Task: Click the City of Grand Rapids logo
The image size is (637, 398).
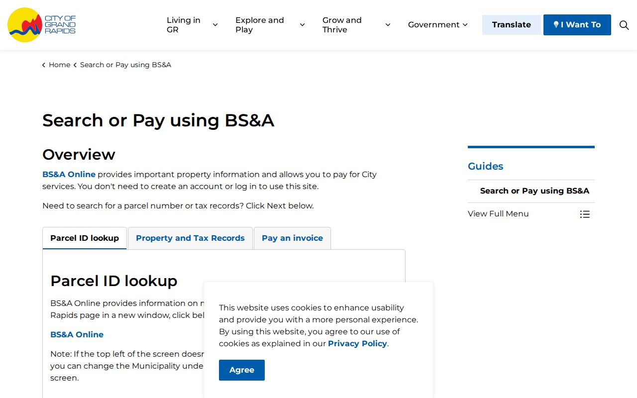Action: click(x=42, y=25)
